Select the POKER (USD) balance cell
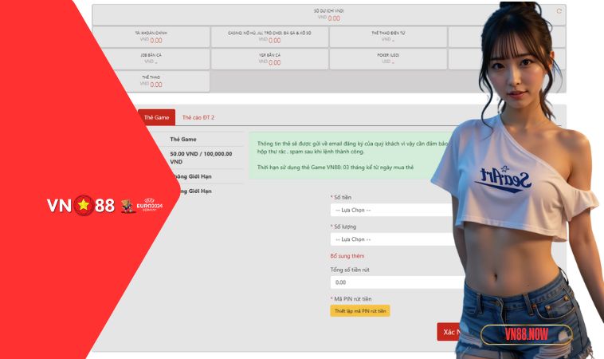This screenshot has height=359, width=604. click(x=388, y=59)
